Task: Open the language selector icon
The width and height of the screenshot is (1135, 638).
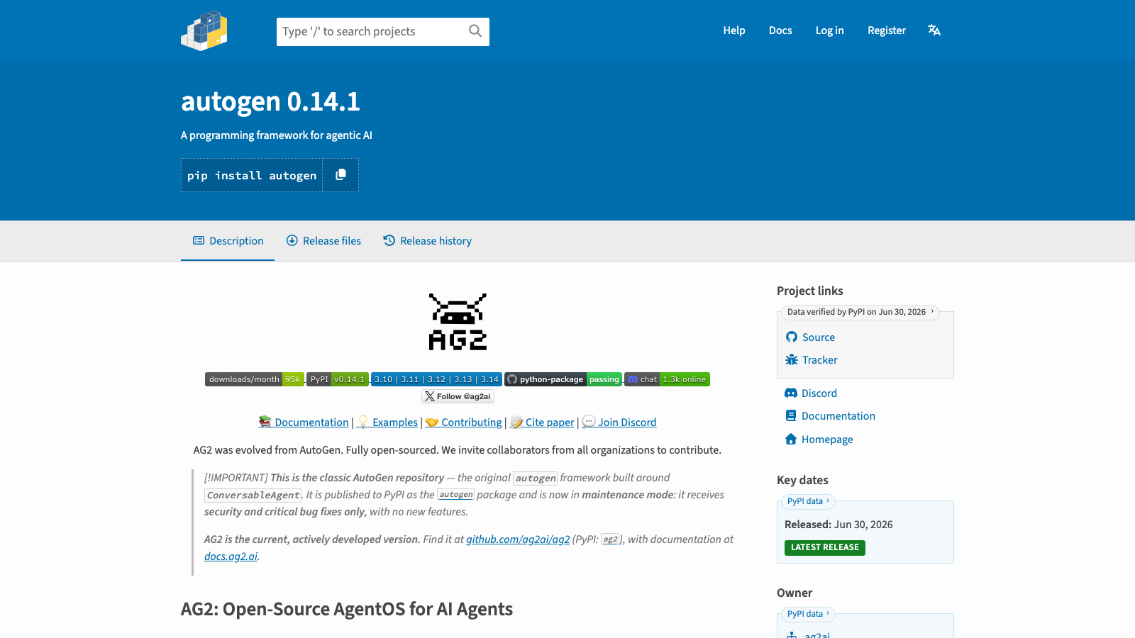Action: pyautogui.click(x=934, y=30)
